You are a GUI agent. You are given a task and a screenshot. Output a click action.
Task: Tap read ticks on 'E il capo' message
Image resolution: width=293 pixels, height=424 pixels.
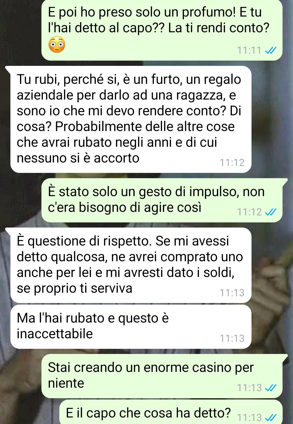270,417
